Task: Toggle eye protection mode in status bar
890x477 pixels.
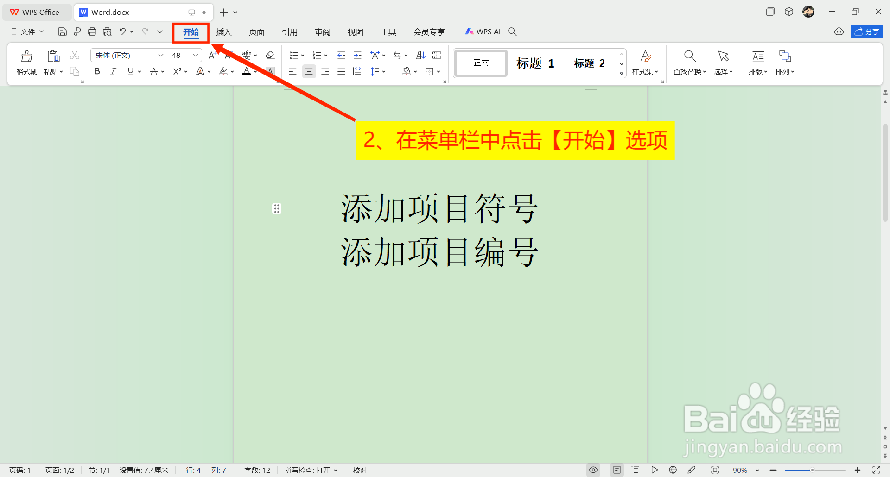Action: tap(593, 470)
